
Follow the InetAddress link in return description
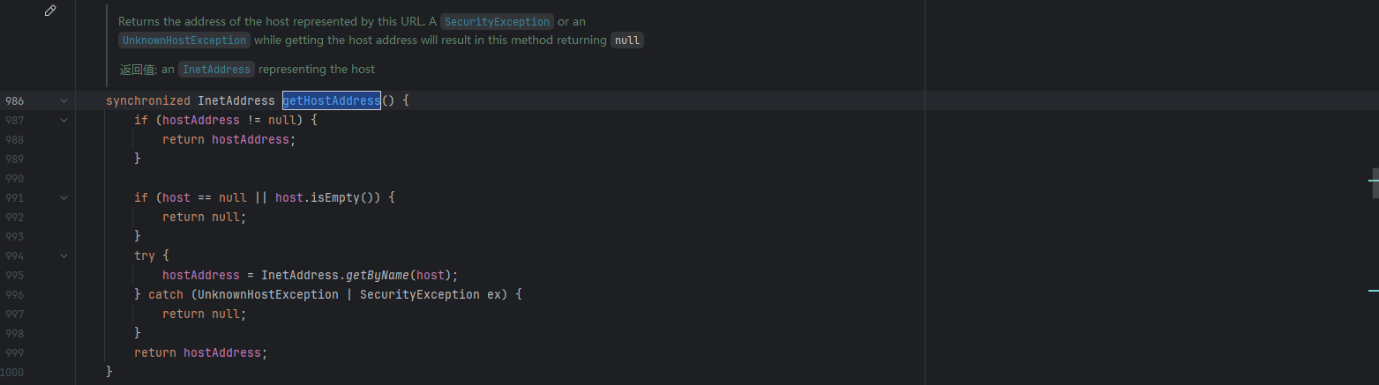click(x=217, y=70)
